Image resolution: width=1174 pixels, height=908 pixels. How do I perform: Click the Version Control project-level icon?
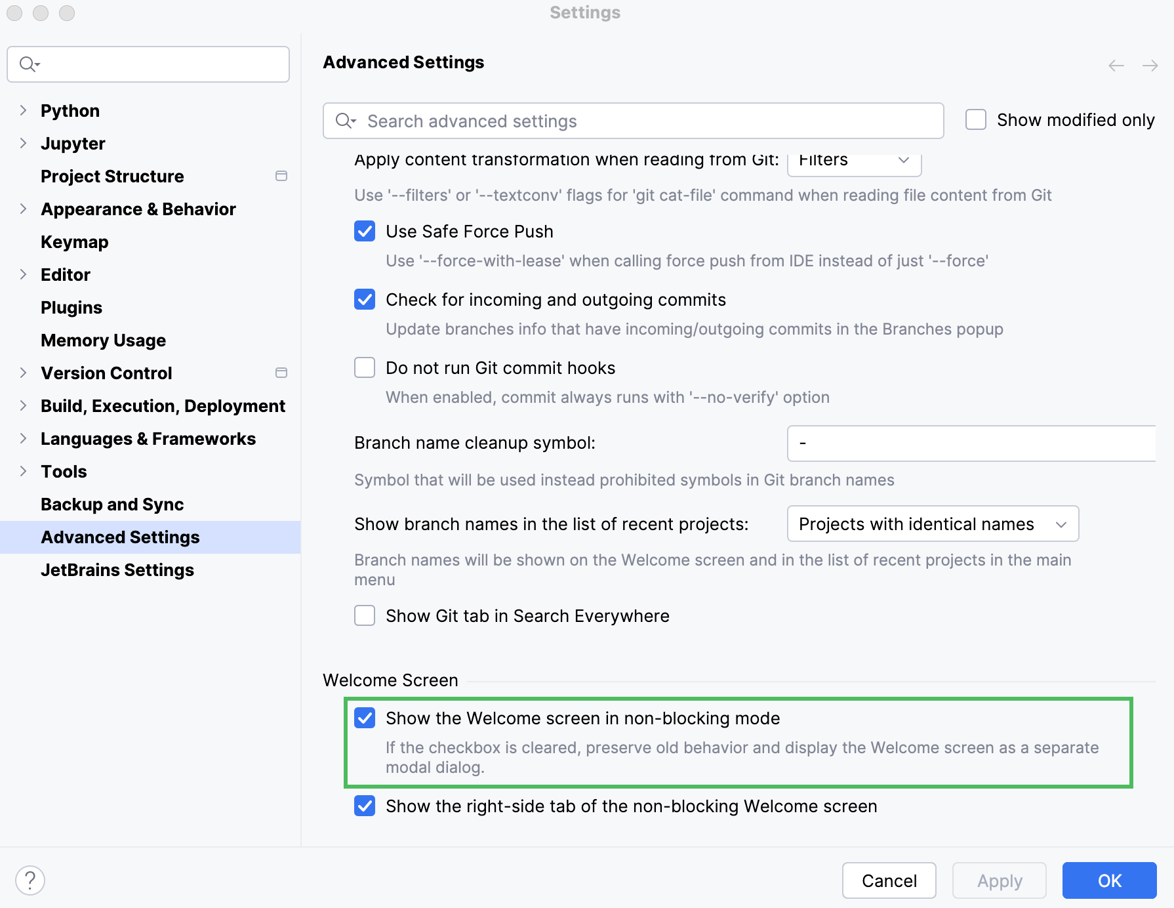(x=281, y=373)
